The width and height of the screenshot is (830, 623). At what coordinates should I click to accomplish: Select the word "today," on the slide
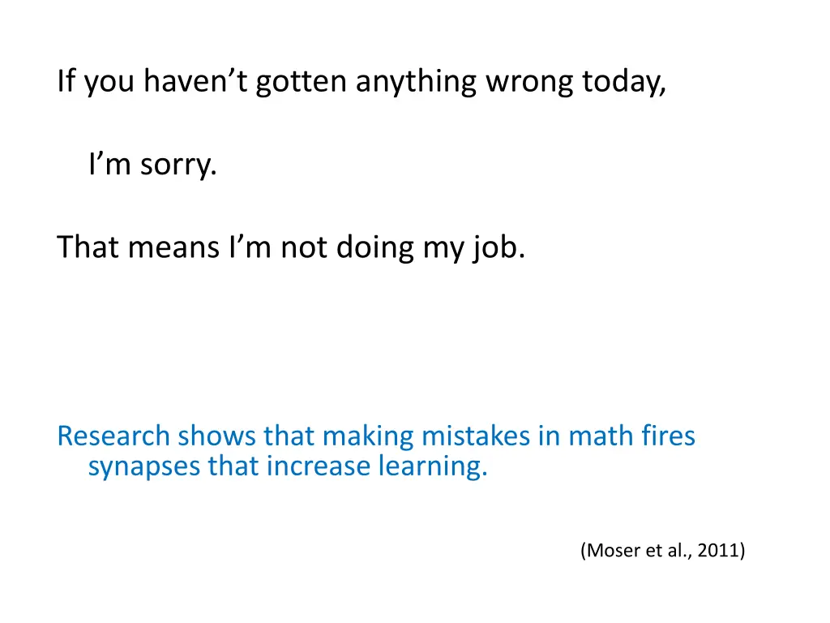point(623,81)
